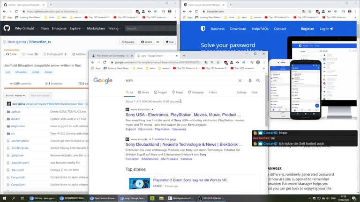
Task: Open new tab in the Google window
Action: (184, 56)
